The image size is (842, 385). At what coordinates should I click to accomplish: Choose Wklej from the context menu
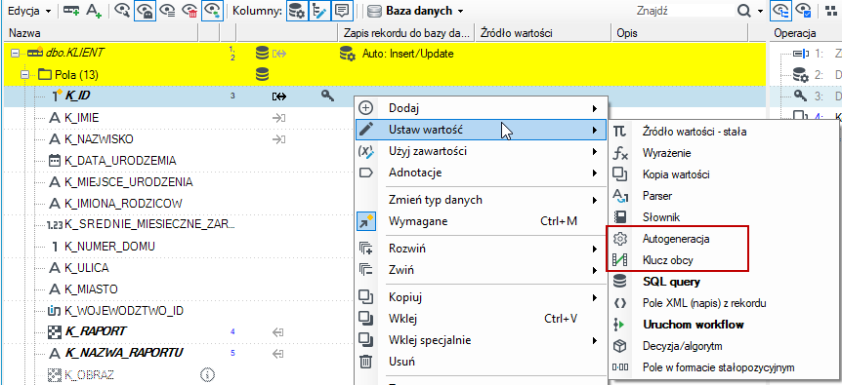(x=480, y=319)
